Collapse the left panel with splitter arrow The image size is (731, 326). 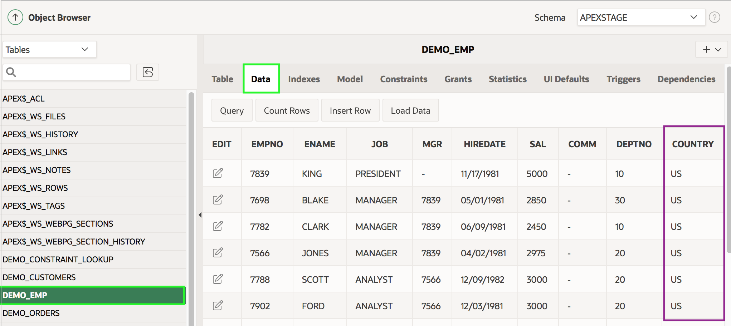(200, 215)
